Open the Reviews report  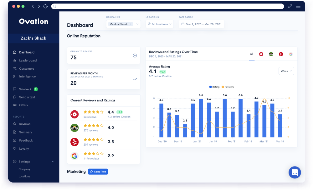point(25,124)
